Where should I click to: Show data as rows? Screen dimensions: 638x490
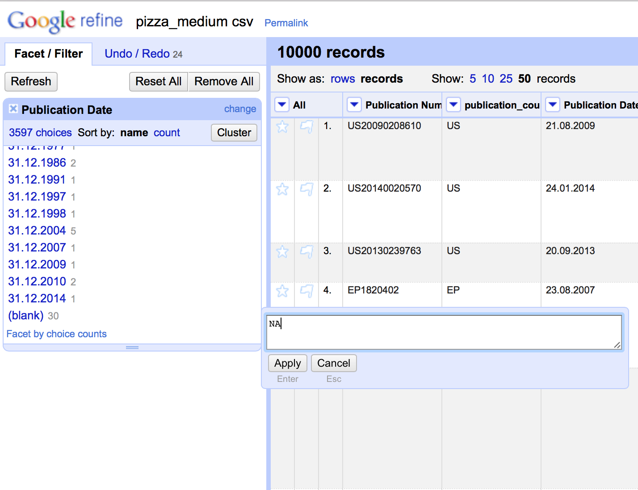tap(342, 79)
